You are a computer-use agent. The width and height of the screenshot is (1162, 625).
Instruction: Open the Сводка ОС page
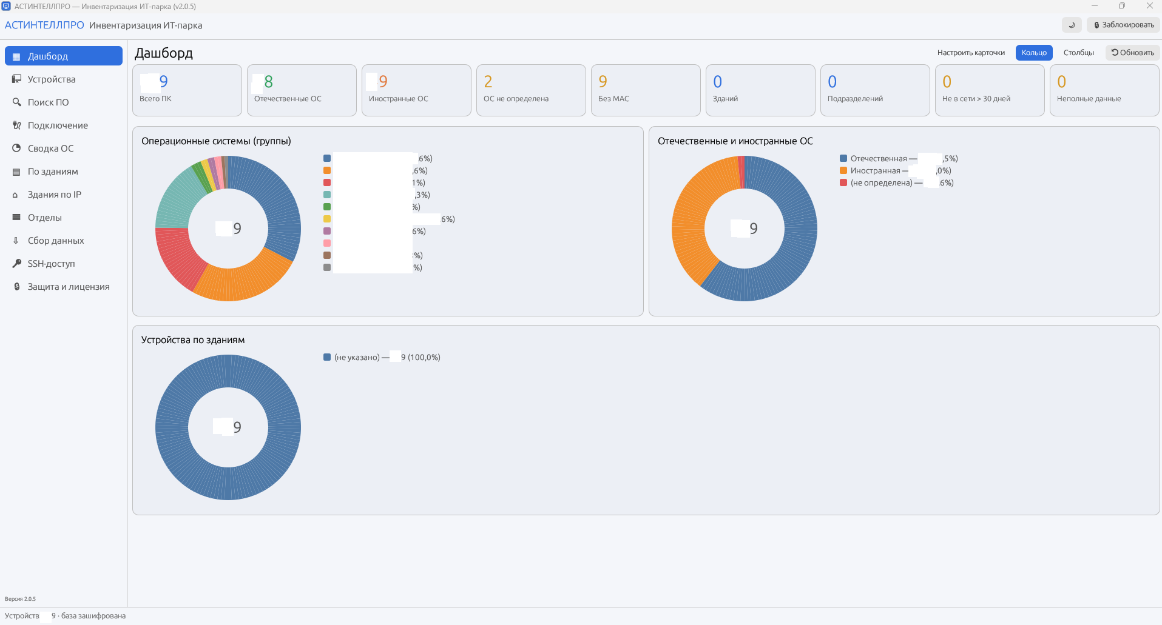pyautogui.click(x=64, y=149)
